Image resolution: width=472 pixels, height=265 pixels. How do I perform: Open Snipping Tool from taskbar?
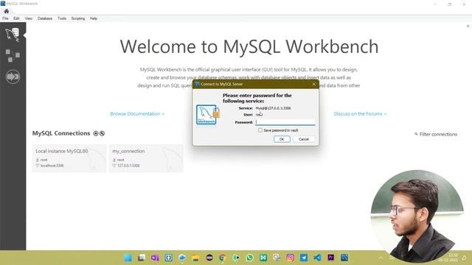pos(277,258)
